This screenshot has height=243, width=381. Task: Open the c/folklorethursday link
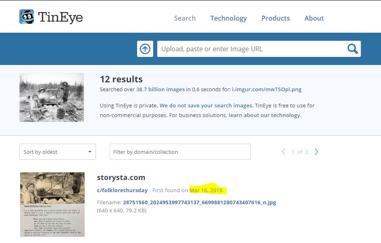[122, 190]
